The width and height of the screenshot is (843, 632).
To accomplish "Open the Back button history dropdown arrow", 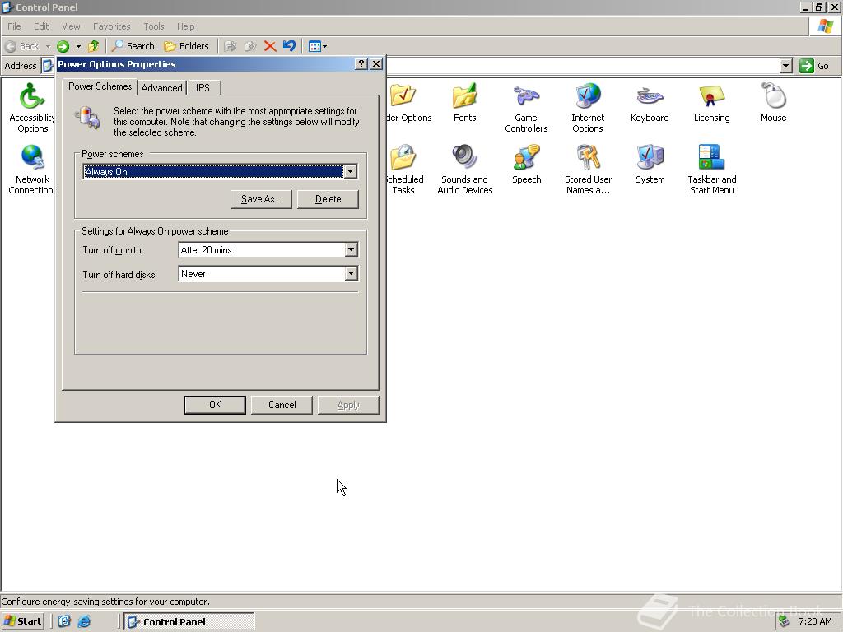I will 48,46.
